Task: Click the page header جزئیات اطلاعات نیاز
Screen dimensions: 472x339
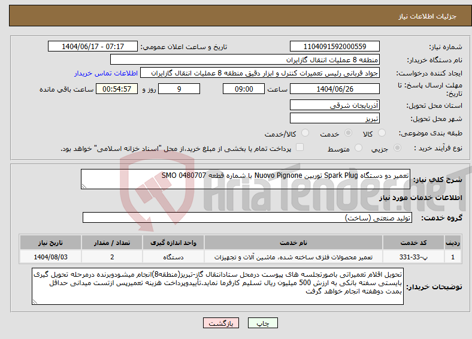Action: (x=428, y=16)
